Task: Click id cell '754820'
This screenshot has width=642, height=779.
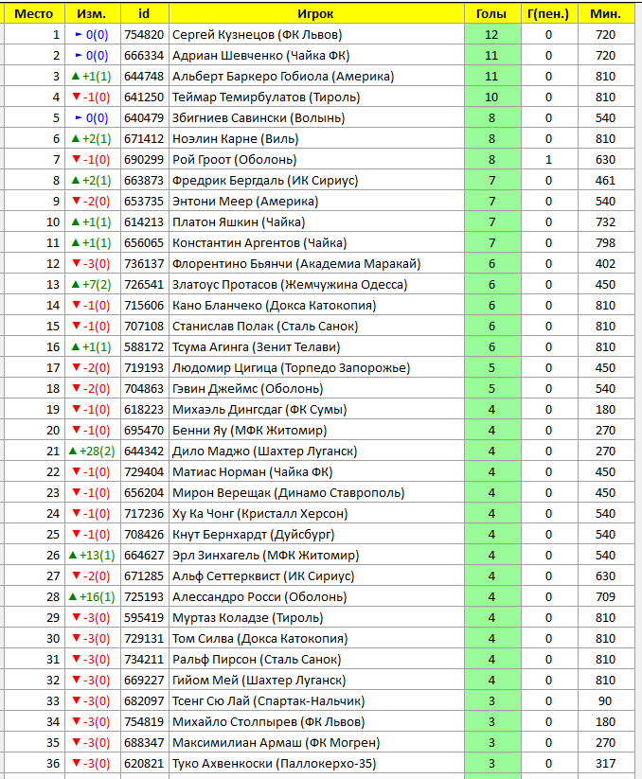Action: coord(145,35)
